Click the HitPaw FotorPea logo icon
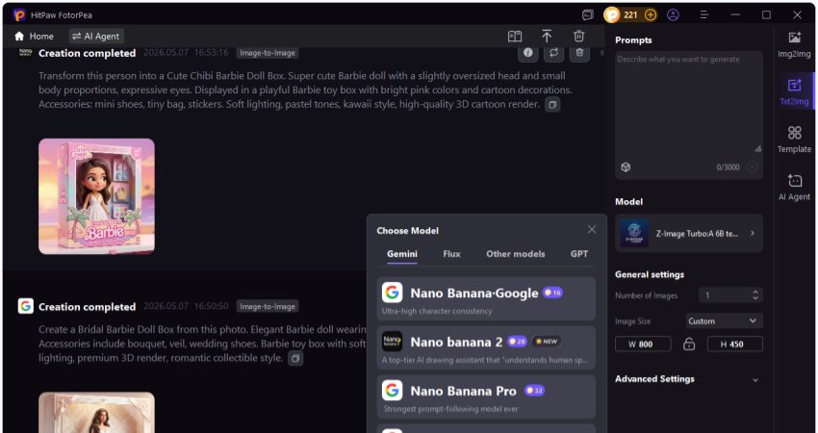The height and width of the screenshot is (433, 818). coord(19,14)
